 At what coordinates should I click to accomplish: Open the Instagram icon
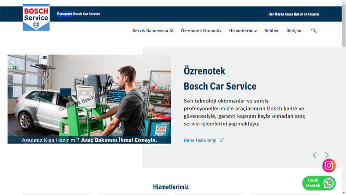[329, 166]
